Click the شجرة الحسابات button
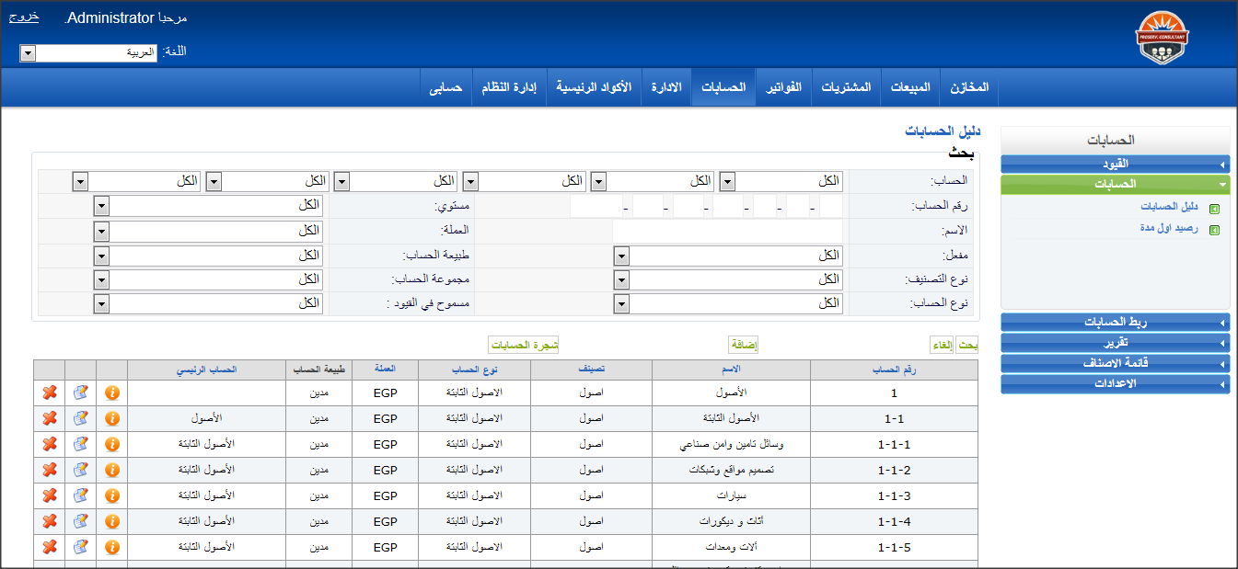 click(523, 345)
